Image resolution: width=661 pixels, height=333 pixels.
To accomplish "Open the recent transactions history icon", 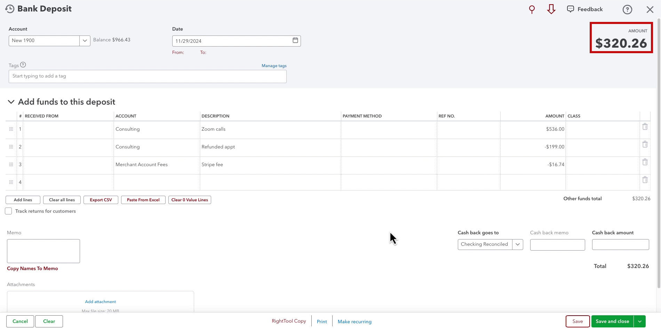I will click(x=10, y=9).
